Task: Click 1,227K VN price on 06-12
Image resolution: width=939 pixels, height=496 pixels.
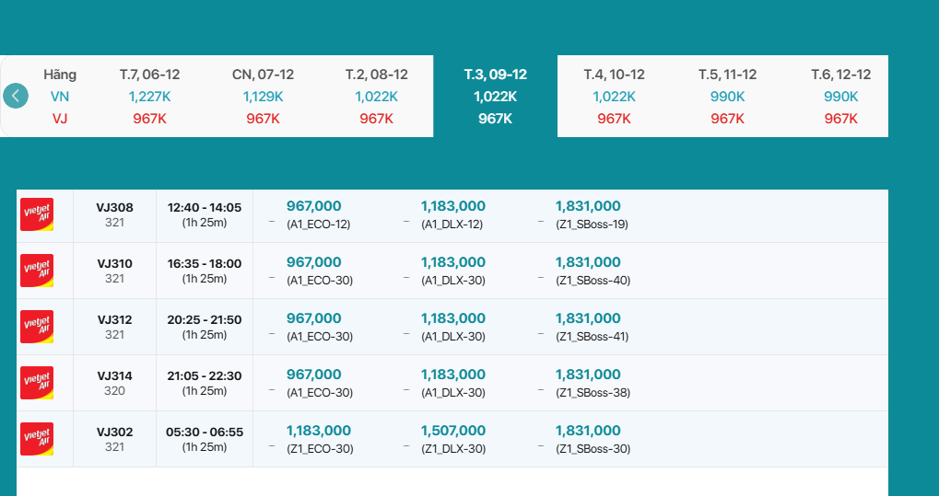Action: pos(149,97)
